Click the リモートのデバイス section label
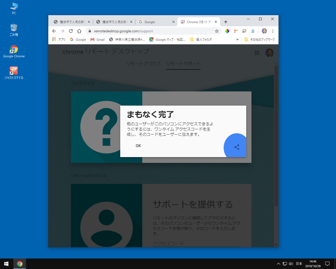This screenshot has height=269, width=336. pos(88,176)
